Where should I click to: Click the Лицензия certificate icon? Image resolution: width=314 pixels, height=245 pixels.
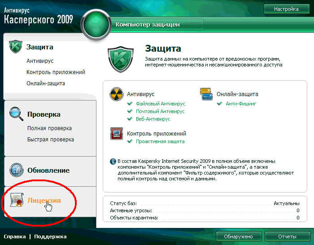click(17, 200)
